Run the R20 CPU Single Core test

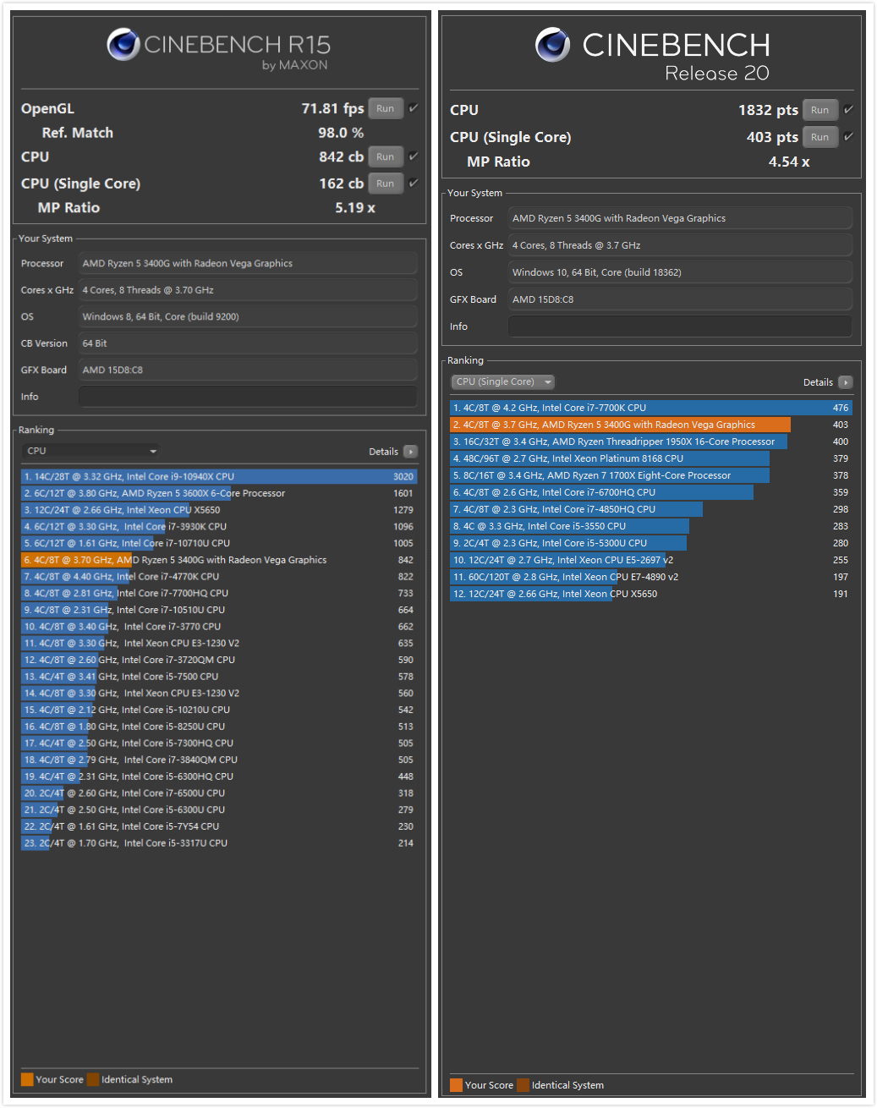click(819, 137)
